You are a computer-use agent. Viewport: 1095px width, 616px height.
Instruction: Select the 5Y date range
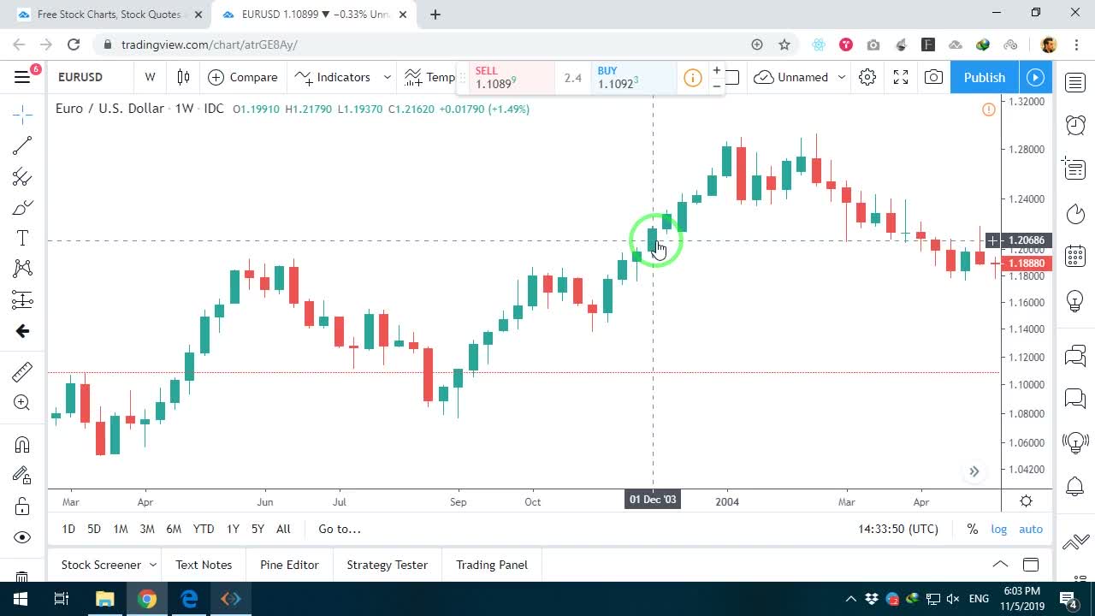(x=257, y=529)
